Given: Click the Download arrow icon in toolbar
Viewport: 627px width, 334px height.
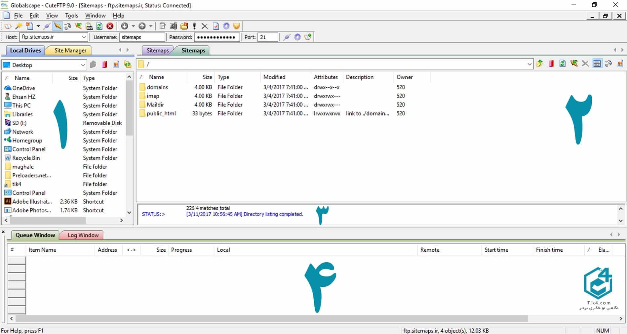Looking at the screenshot, I should pyautogui.click(x=125, y=26).
